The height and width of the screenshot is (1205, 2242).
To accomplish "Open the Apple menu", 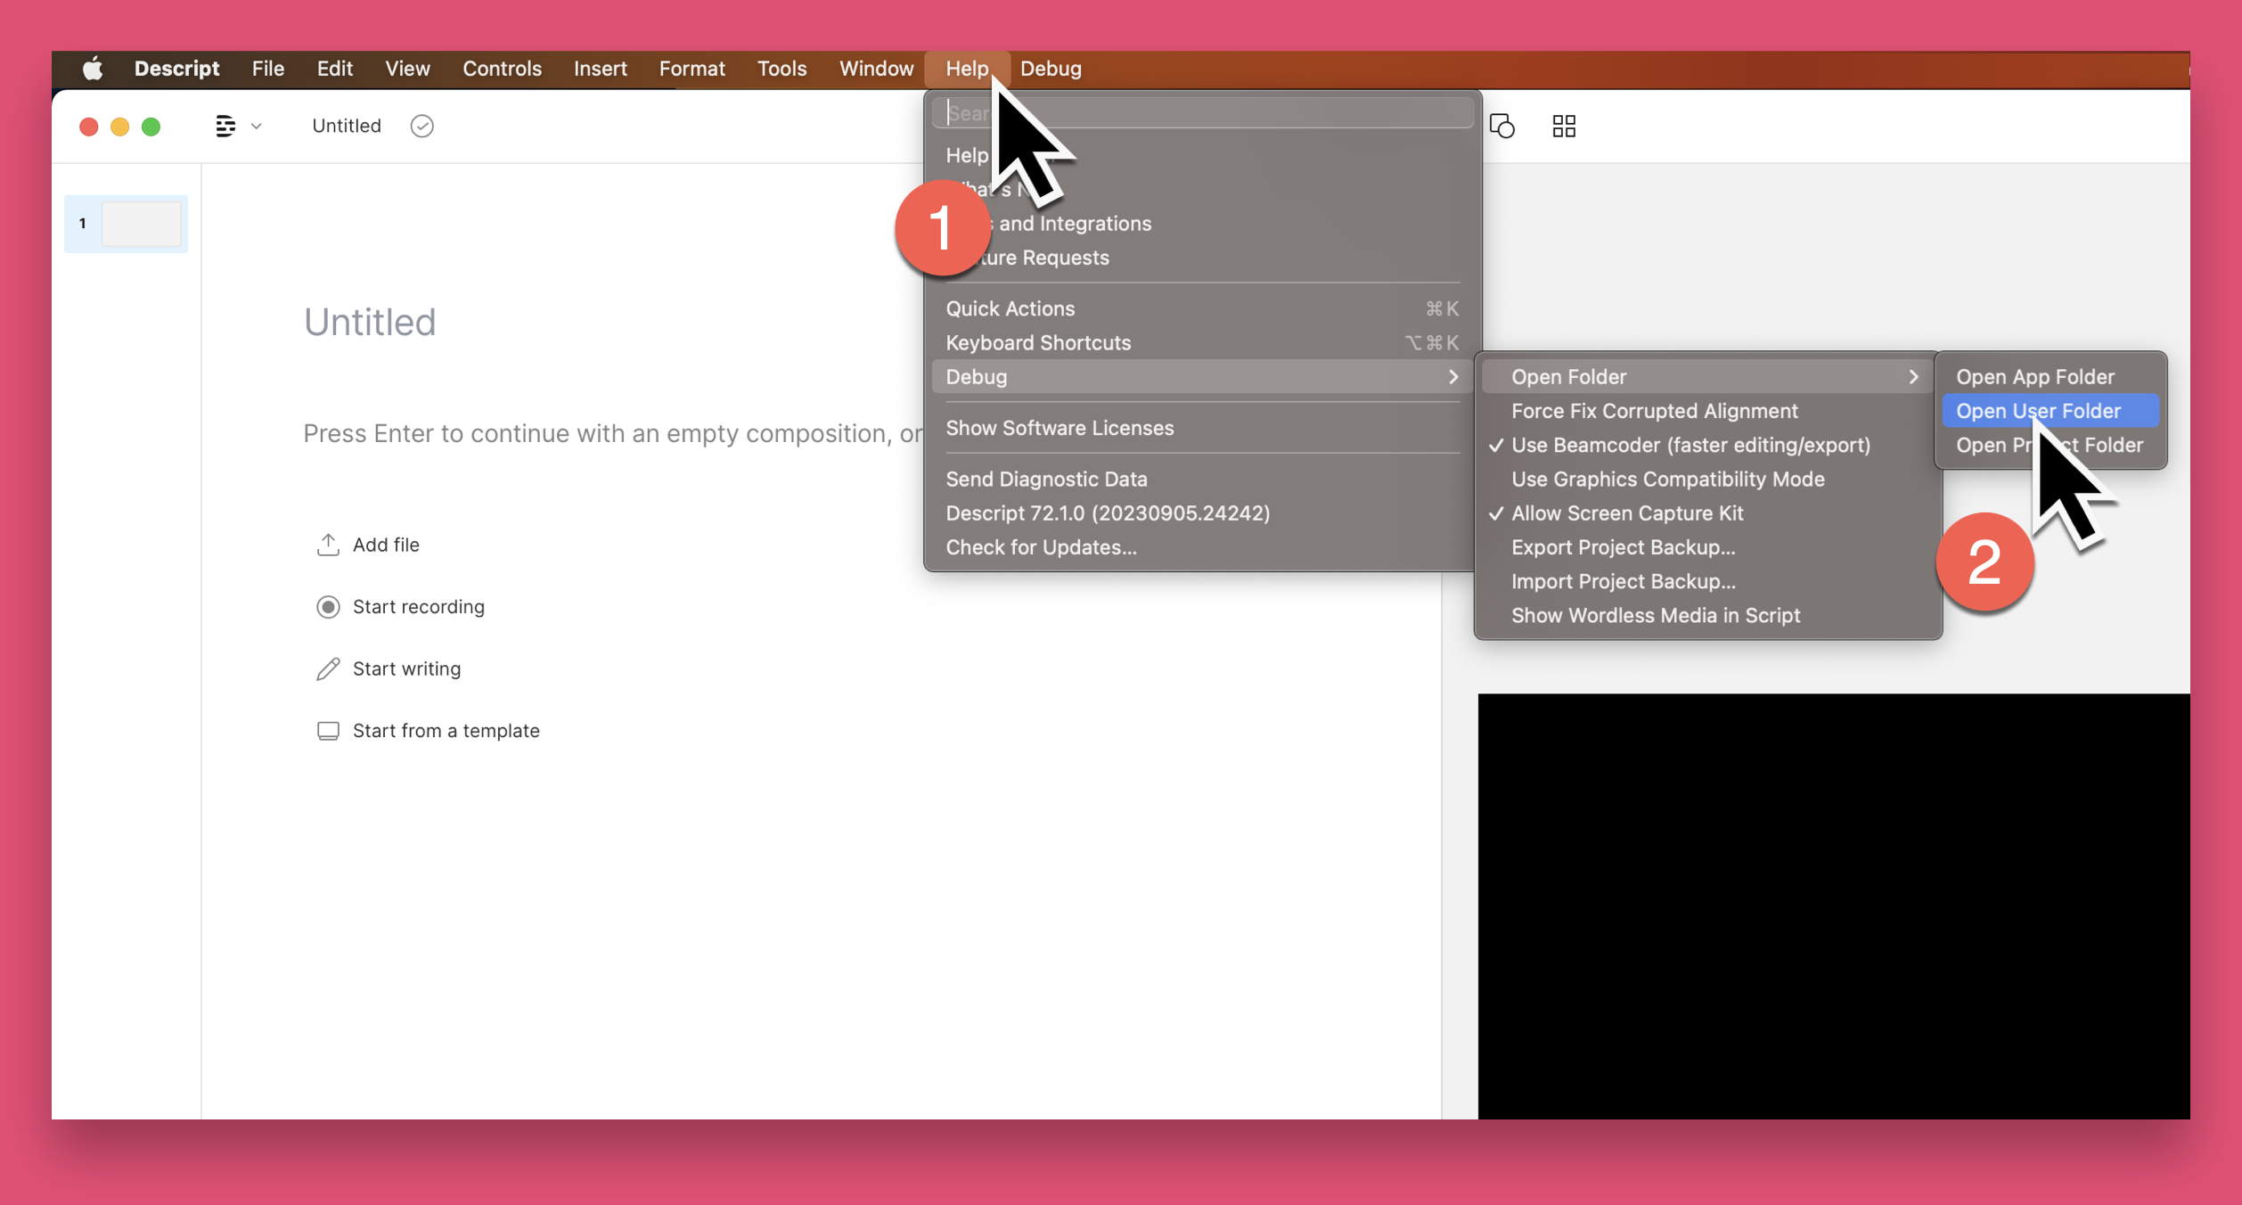I will pyautogui.click(x=93, y=69).
